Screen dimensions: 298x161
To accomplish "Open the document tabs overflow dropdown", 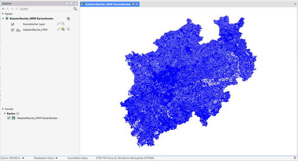I will (295, 4).
